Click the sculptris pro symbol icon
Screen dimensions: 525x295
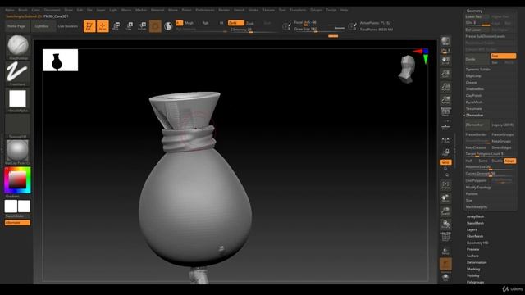coord(168,26)
